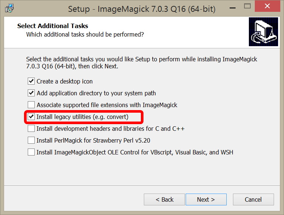Click the 'Create a desktop icon' label text
The height and width of the screenshot is (215, 284).
[x=65, y=81]
